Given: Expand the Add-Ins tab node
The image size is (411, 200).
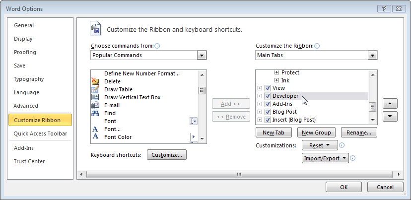Looking at the screenshot, I should (x=260, y=104).
